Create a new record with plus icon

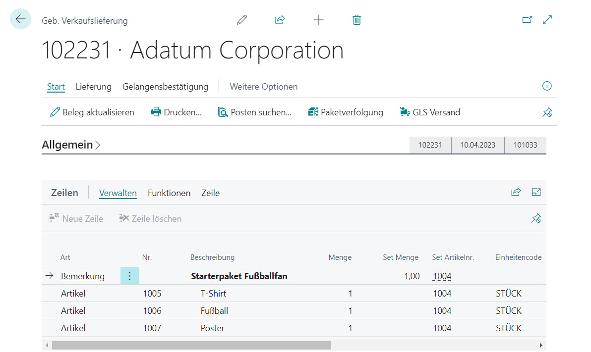point(318,20)
